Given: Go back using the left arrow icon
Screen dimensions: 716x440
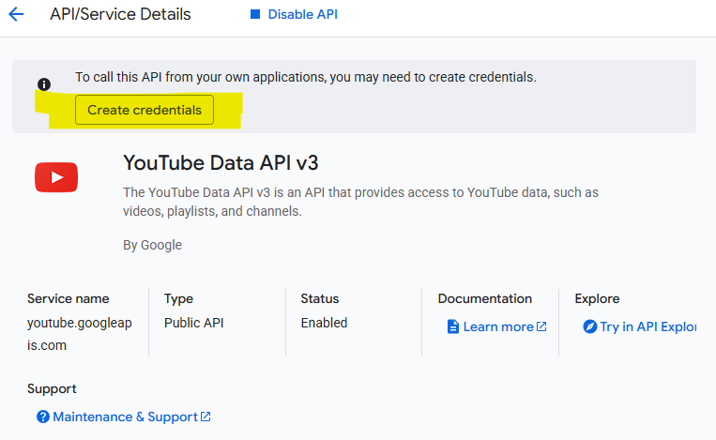Looking at the screenshot, I should point(16,14).
